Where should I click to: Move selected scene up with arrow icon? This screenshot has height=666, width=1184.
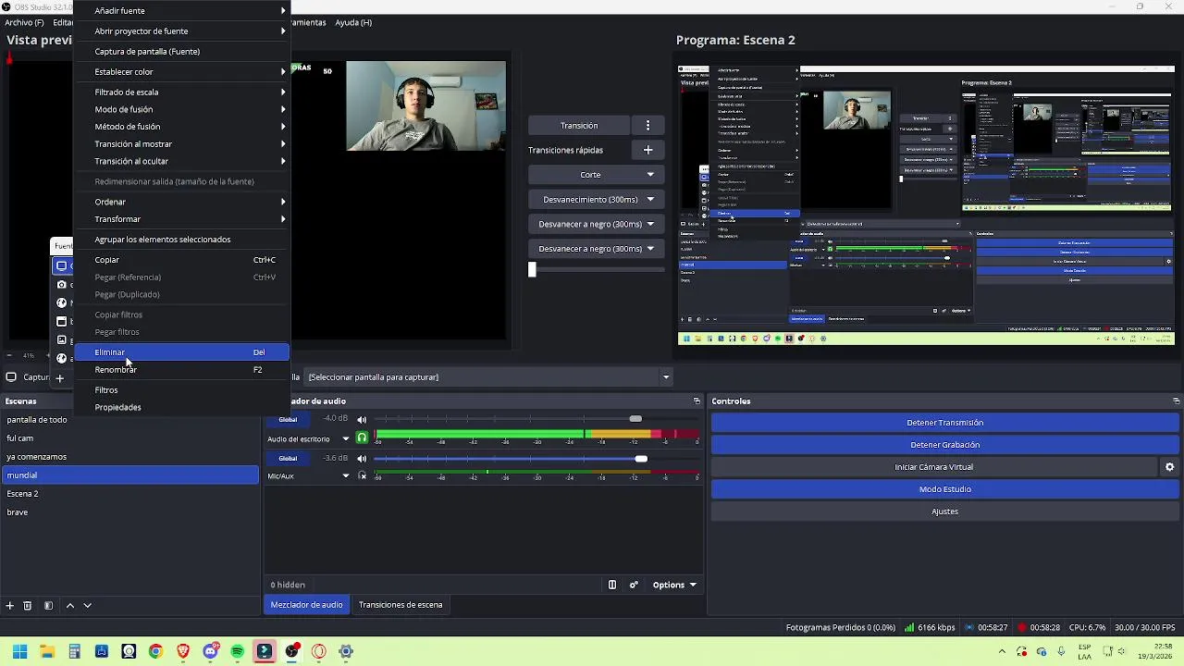[70, 605]
